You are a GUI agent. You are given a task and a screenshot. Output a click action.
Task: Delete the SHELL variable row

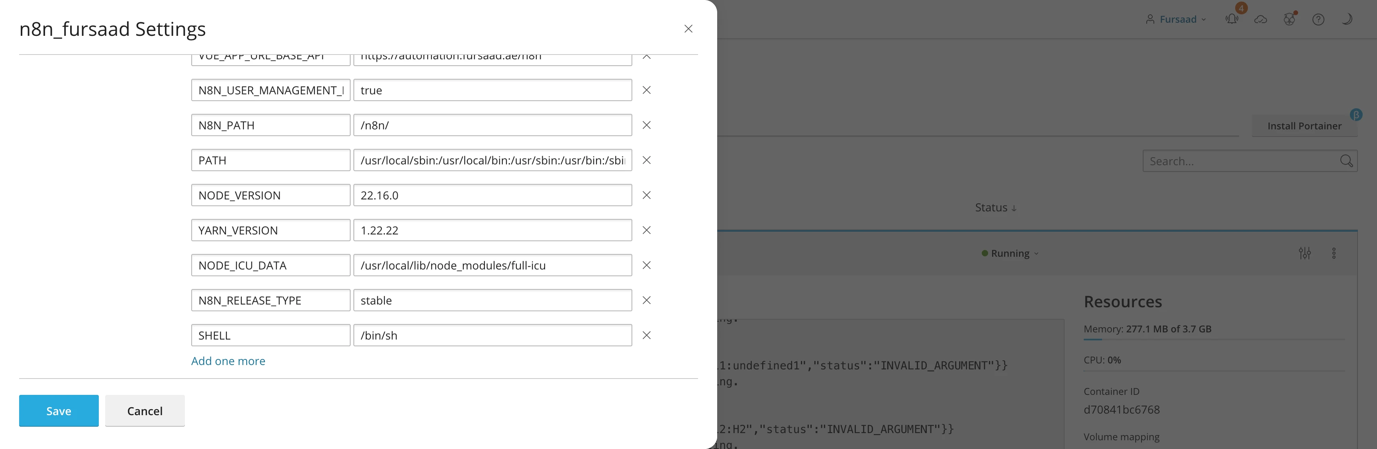click(x=646, y=335)
